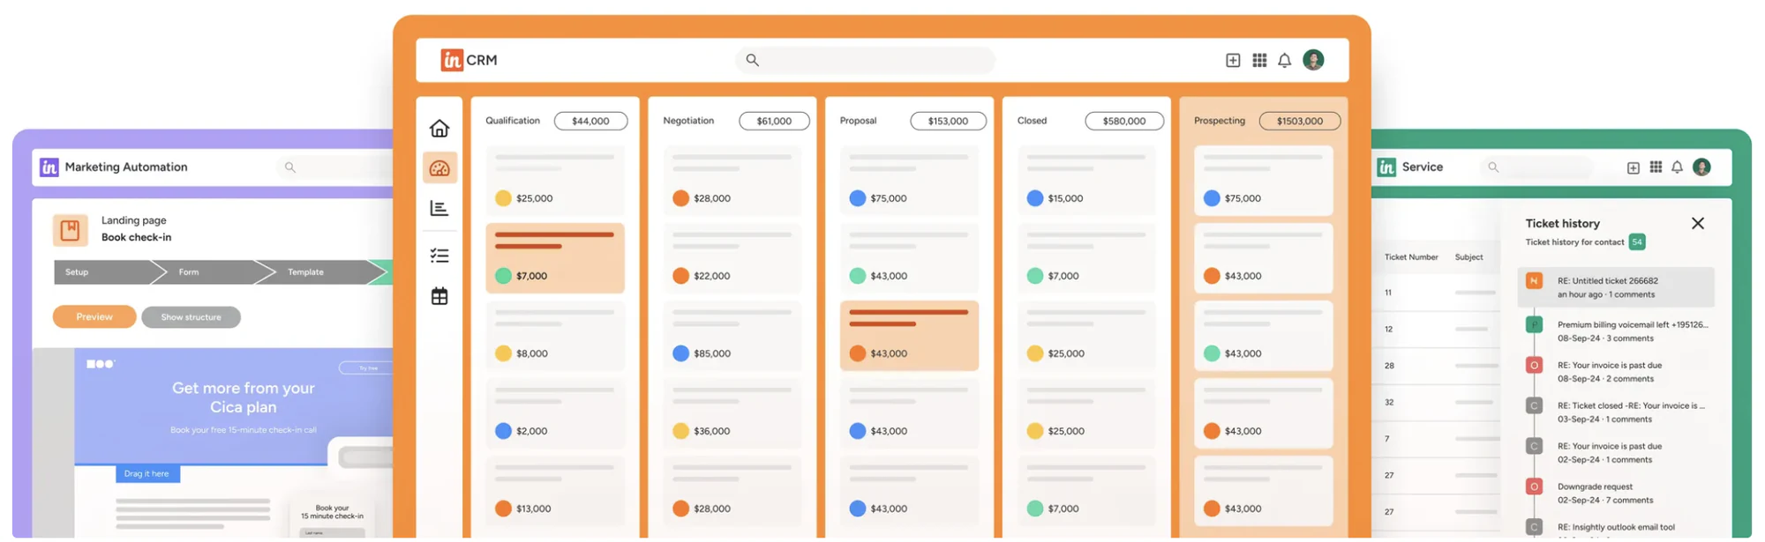Click the Ticket Number column header

(1411, 257)
